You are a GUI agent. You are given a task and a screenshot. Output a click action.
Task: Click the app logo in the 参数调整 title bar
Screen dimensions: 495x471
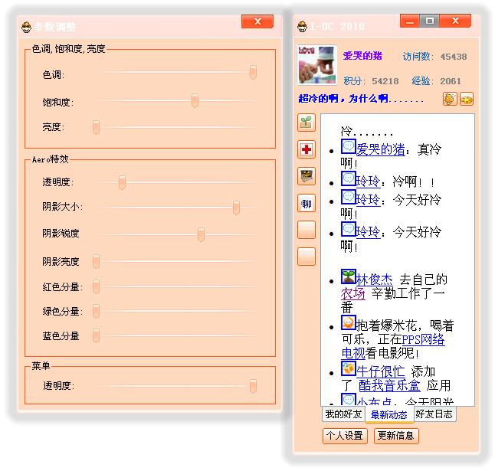pos(27,27)
